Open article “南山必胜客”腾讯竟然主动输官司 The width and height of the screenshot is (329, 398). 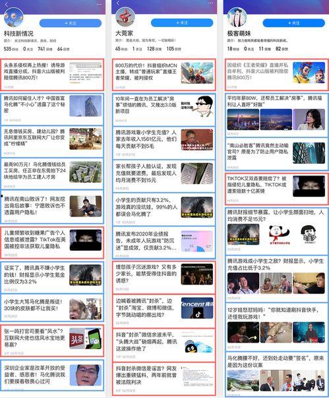point(277,154)
